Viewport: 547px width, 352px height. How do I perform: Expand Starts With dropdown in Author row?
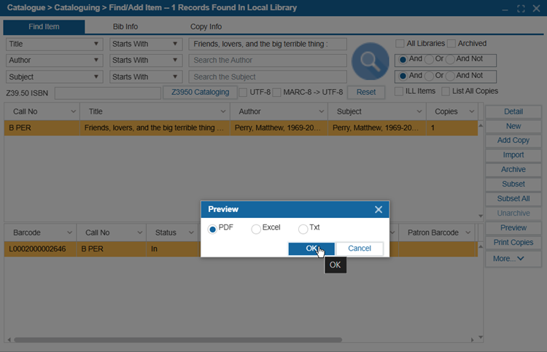pyautogui.click(x=146, y=60)
